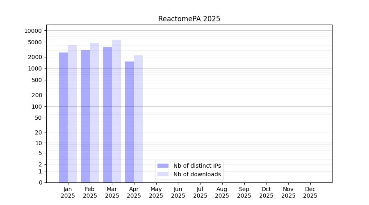Pick the Mar 2025 distinct IPs bar
Viewport: 369px width, 205px height.
click(x=107, y=115)
